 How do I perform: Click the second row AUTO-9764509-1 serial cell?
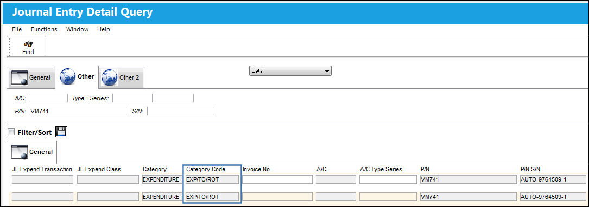pyautogui.click(x=553, y=197)
